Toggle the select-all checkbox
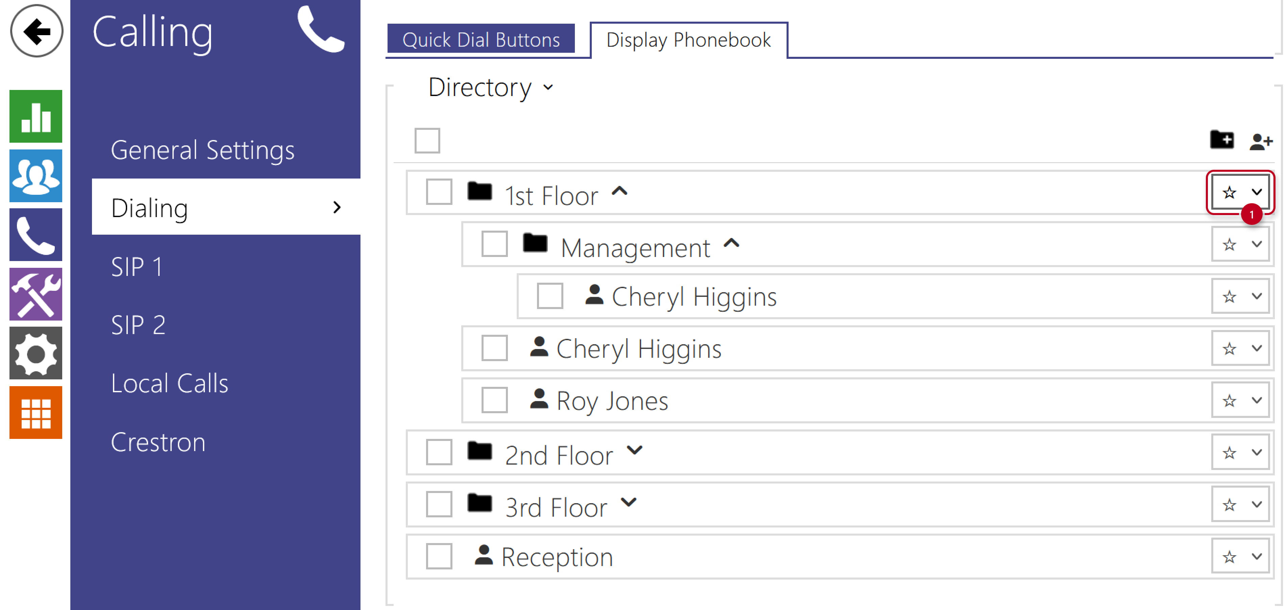1285x610 pixels. pyautogui.click(x=427, y=140)
